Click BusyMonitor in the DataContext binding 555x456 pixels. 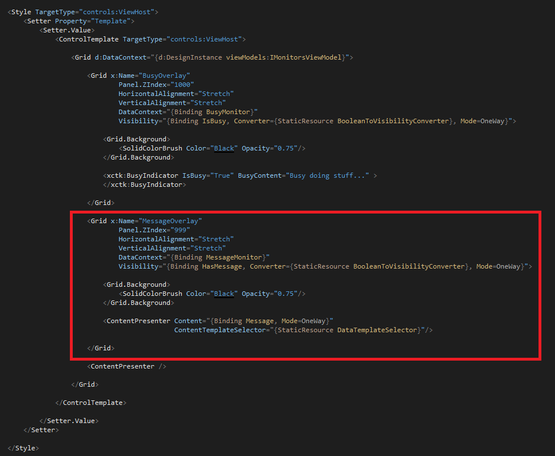pos(228,112)
